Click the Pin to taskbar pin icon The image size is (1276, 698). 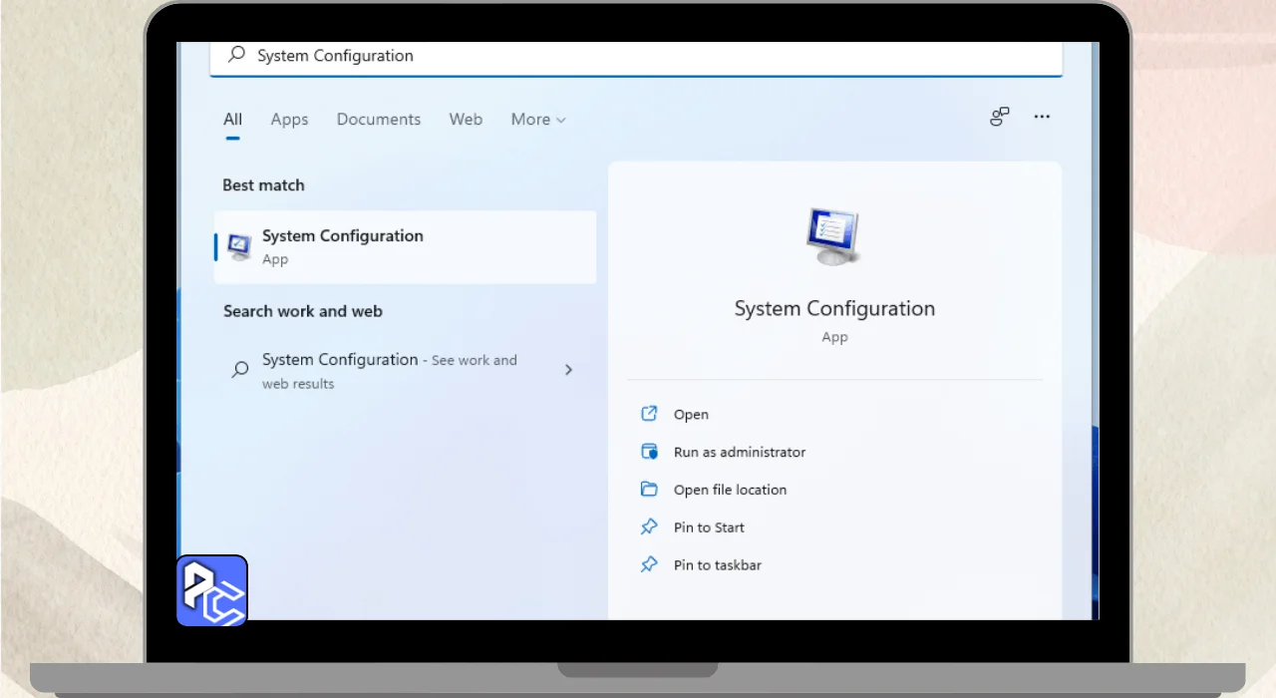[x=649, y=565]
